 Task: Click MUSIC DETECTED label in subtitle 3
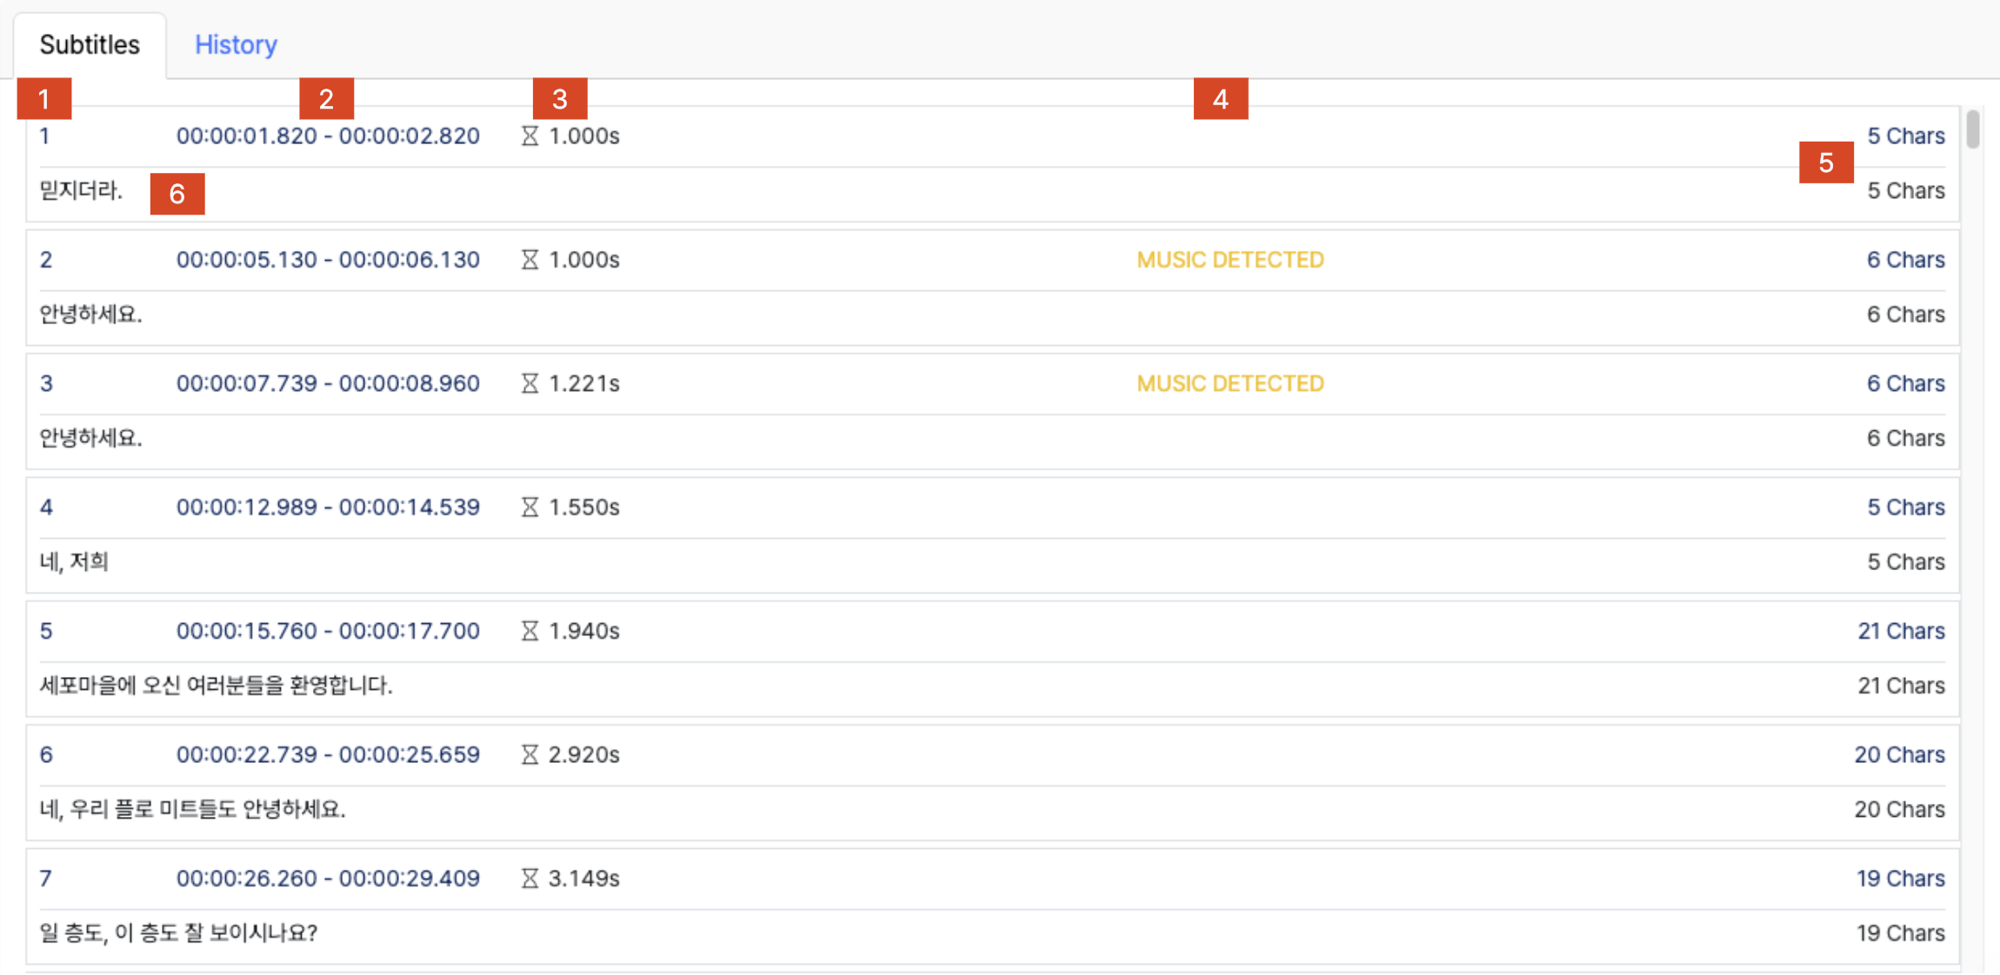(x=1230, y=383)
